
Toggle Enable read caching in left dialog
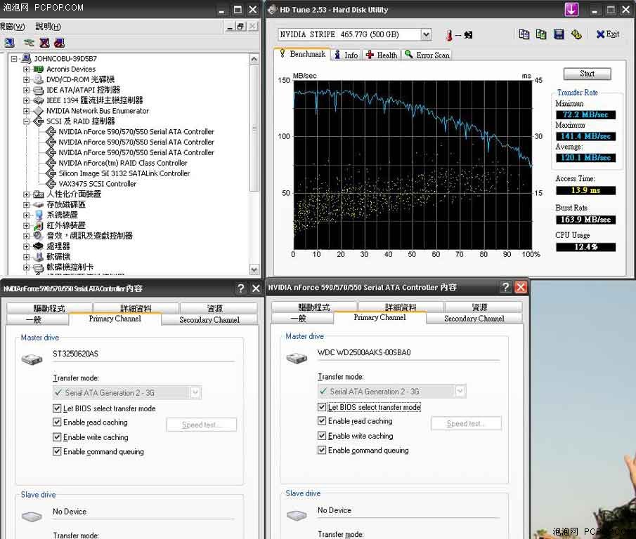pos(57,422)
